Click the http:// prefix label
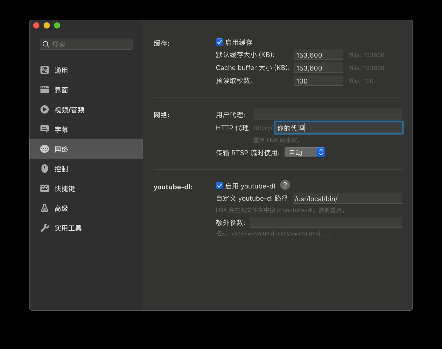Screen dimensions: 442x349 [263, 128]
